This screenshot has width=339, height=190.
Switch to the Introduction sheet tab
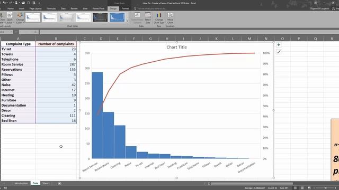[x=21, y=183]
